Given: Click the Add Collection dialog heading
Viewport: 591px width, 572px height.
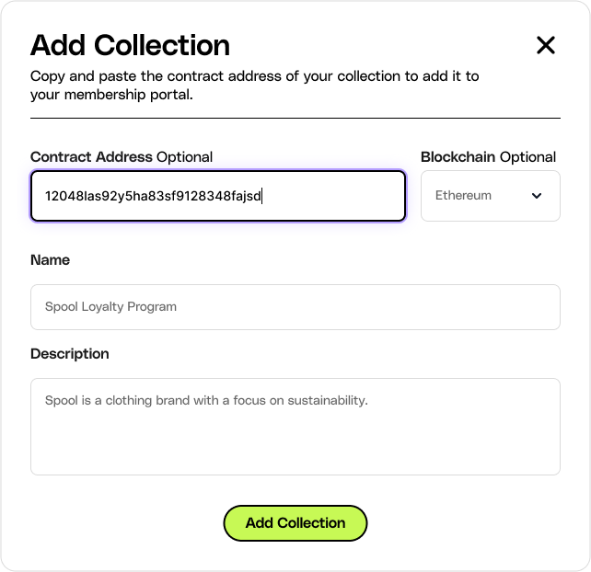Looking at the screenshot, I should 130,45.
